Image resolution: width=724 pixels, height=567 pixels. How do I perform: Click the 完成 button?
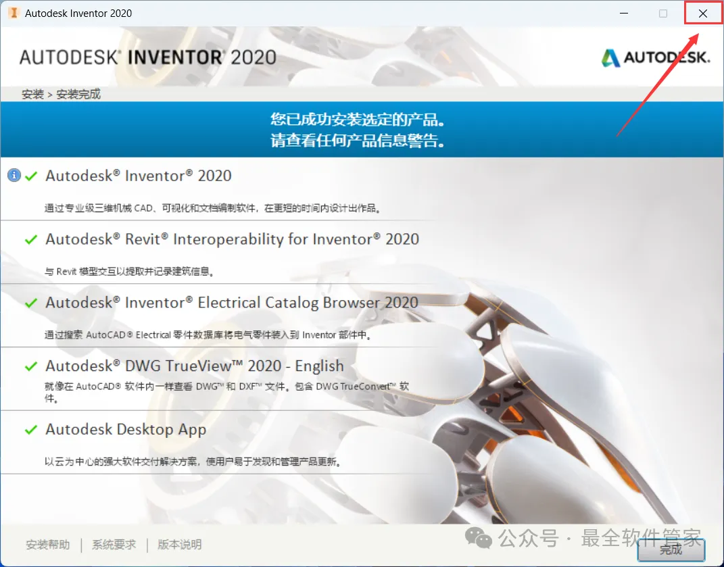coord(671,549)
